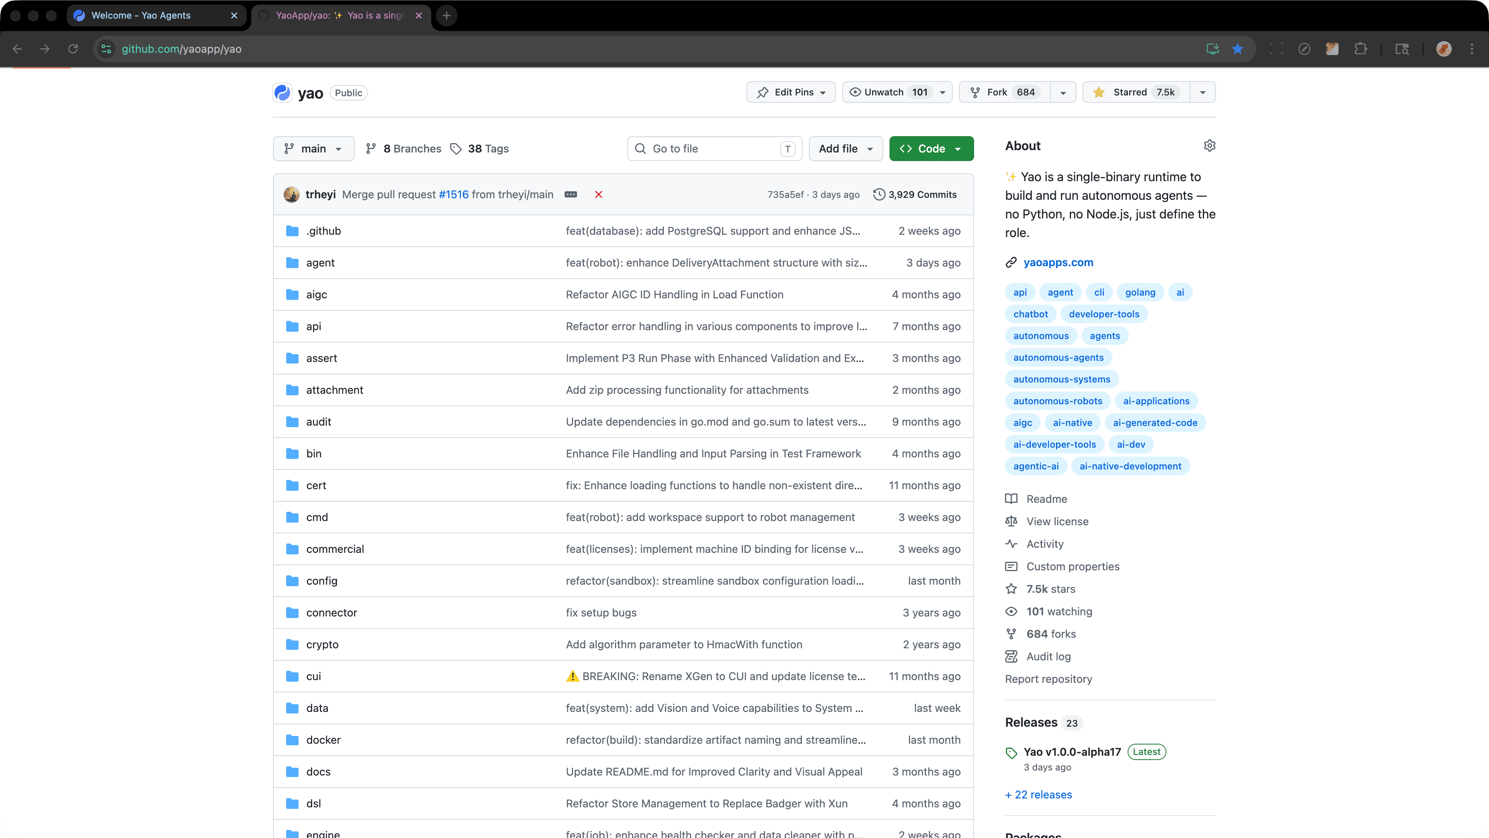Click the Chrome profile avatar
This screenshot has height=838, width=1489.
click(1444, 49)
